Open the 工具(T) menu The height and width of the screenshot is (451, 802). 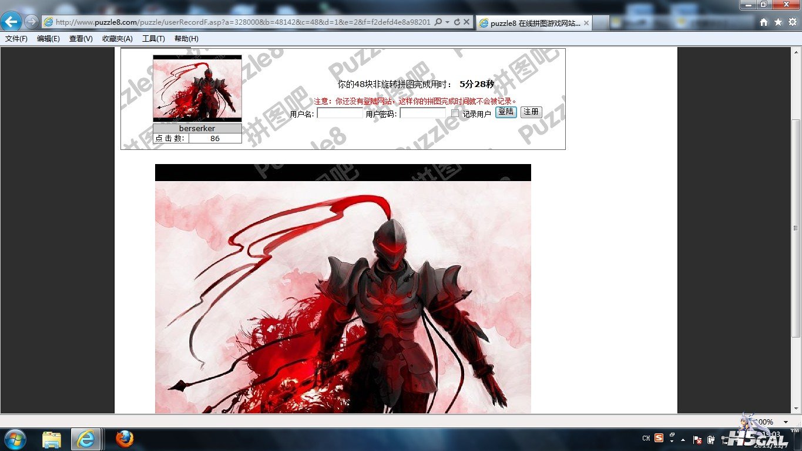point(153,39)
